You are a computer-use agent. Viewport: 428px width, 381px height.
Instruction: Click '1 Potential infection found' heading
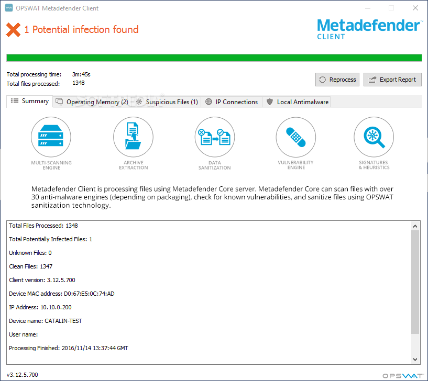(x=81, y=29)
